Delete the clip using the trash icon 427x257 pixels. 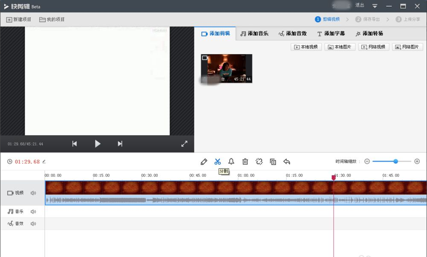point(245,162)
